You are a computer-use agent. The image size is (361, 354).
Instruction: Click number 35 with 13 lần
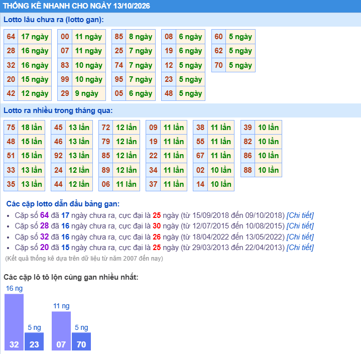(11, 184)
